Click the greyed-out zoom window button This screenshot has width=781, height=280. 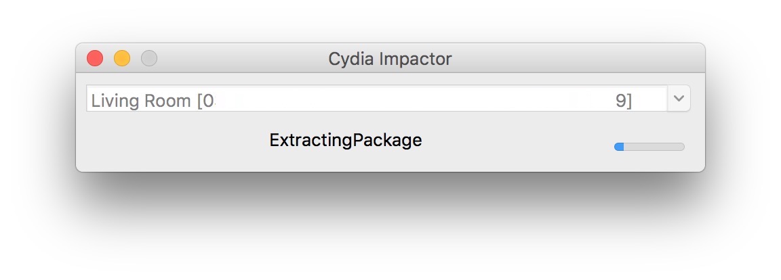tap(149, 59)
